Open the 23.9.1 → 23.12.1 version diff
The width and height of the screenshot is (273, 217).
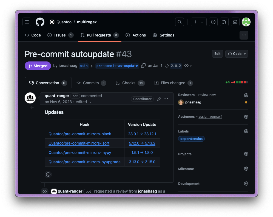click(142, 134)
